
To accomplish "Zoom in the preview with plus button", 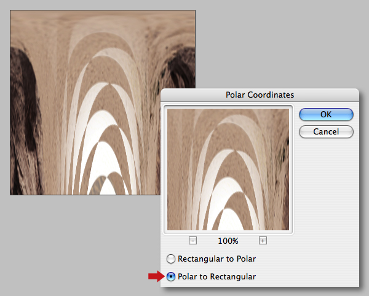I will [263, 241].
